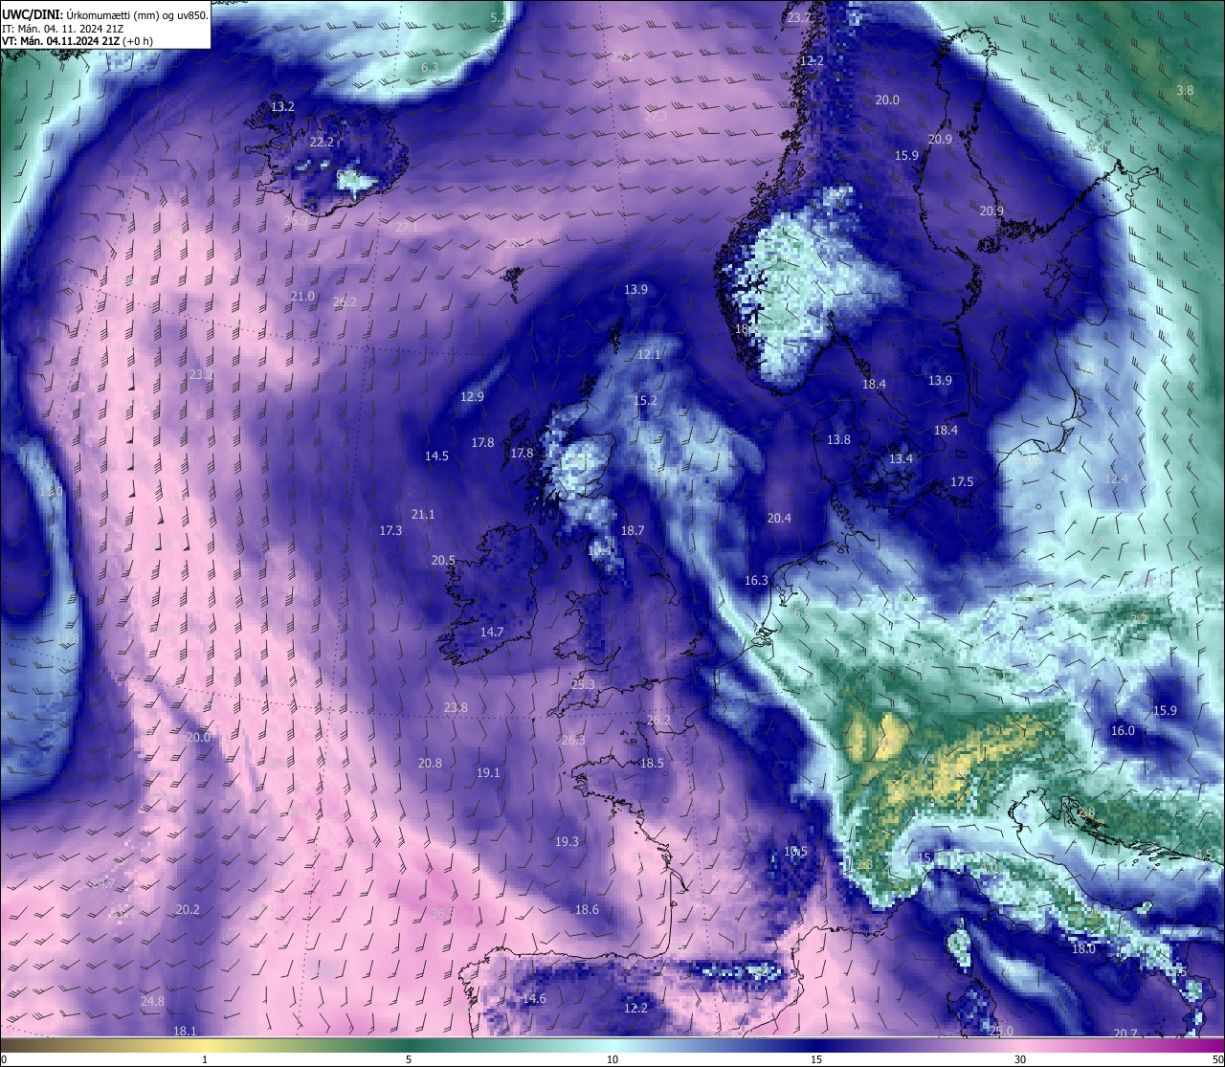This screenshot has height=1067, width=1225.
Task: Select the 23.8 value southwest of Ireland
Action: pos(457,708)
